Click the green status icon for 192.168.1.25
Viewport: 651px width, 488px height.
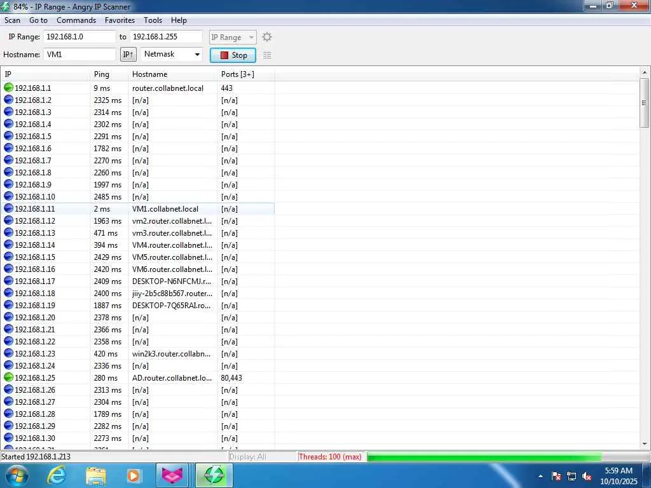[8, 377]
